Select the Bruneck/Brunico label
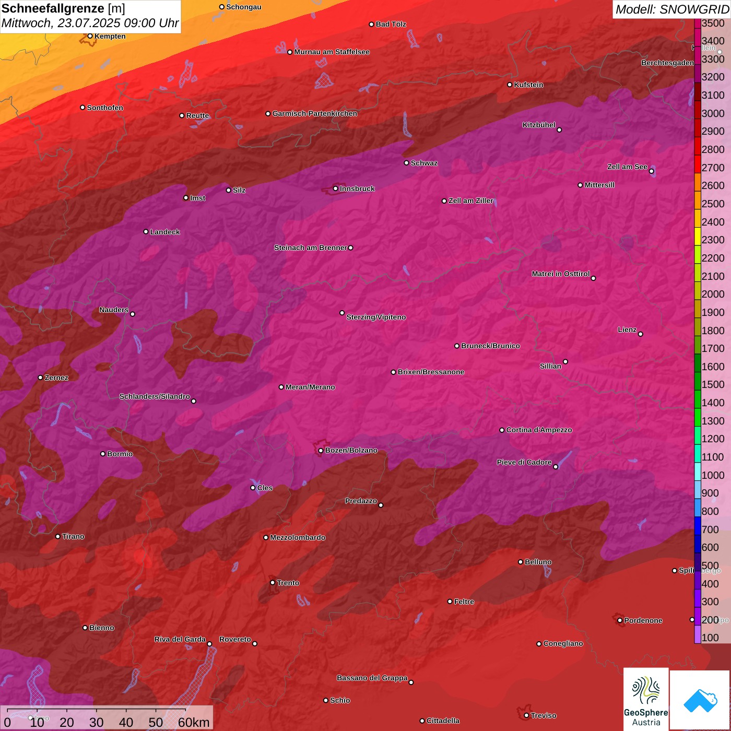 [x=490, y=346]
